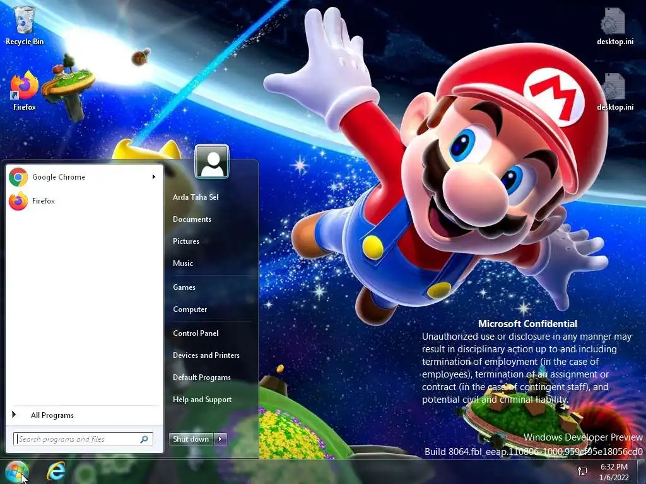This screenshot has width=646, height=484.
Task: Click the user account picture
Action: [x=212, y=161]
